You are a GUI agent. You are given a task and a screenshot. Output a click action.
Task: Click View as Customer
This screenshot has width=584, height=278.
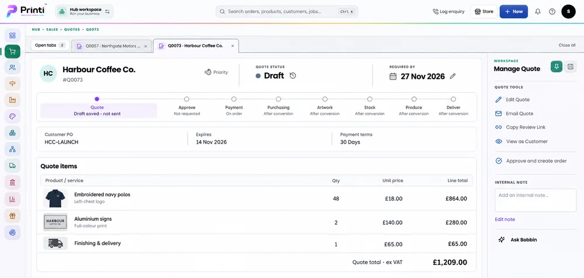(521, 141)
